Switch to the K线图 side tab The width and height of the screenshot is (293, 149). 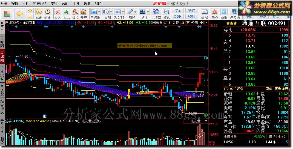[x=2, y=57]
